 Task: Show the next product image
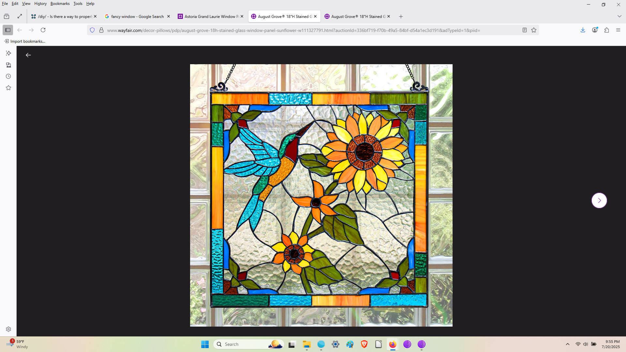599,200
